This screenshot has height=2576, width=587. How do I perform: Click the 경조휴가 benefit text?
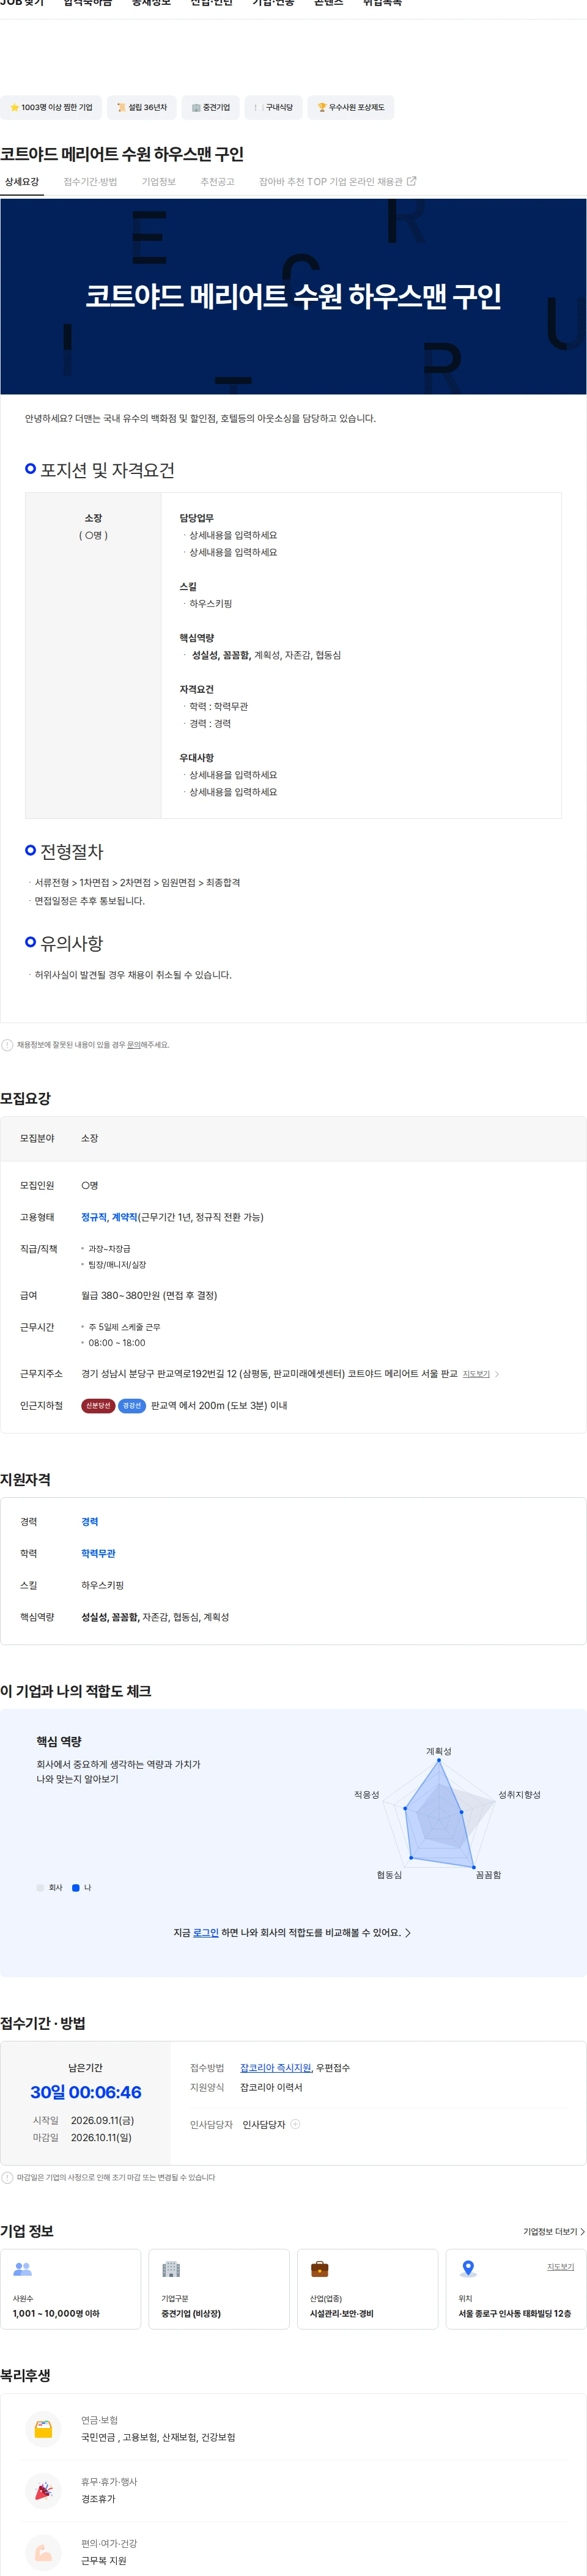(x=98, y=2498)
